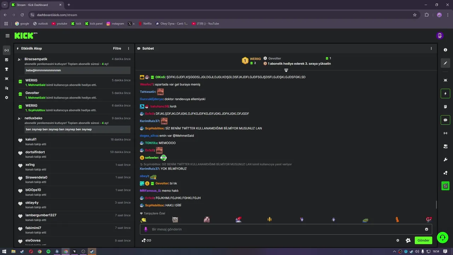
Task: Open the community people icon in left sidebar
Action: tap(6, 88)
